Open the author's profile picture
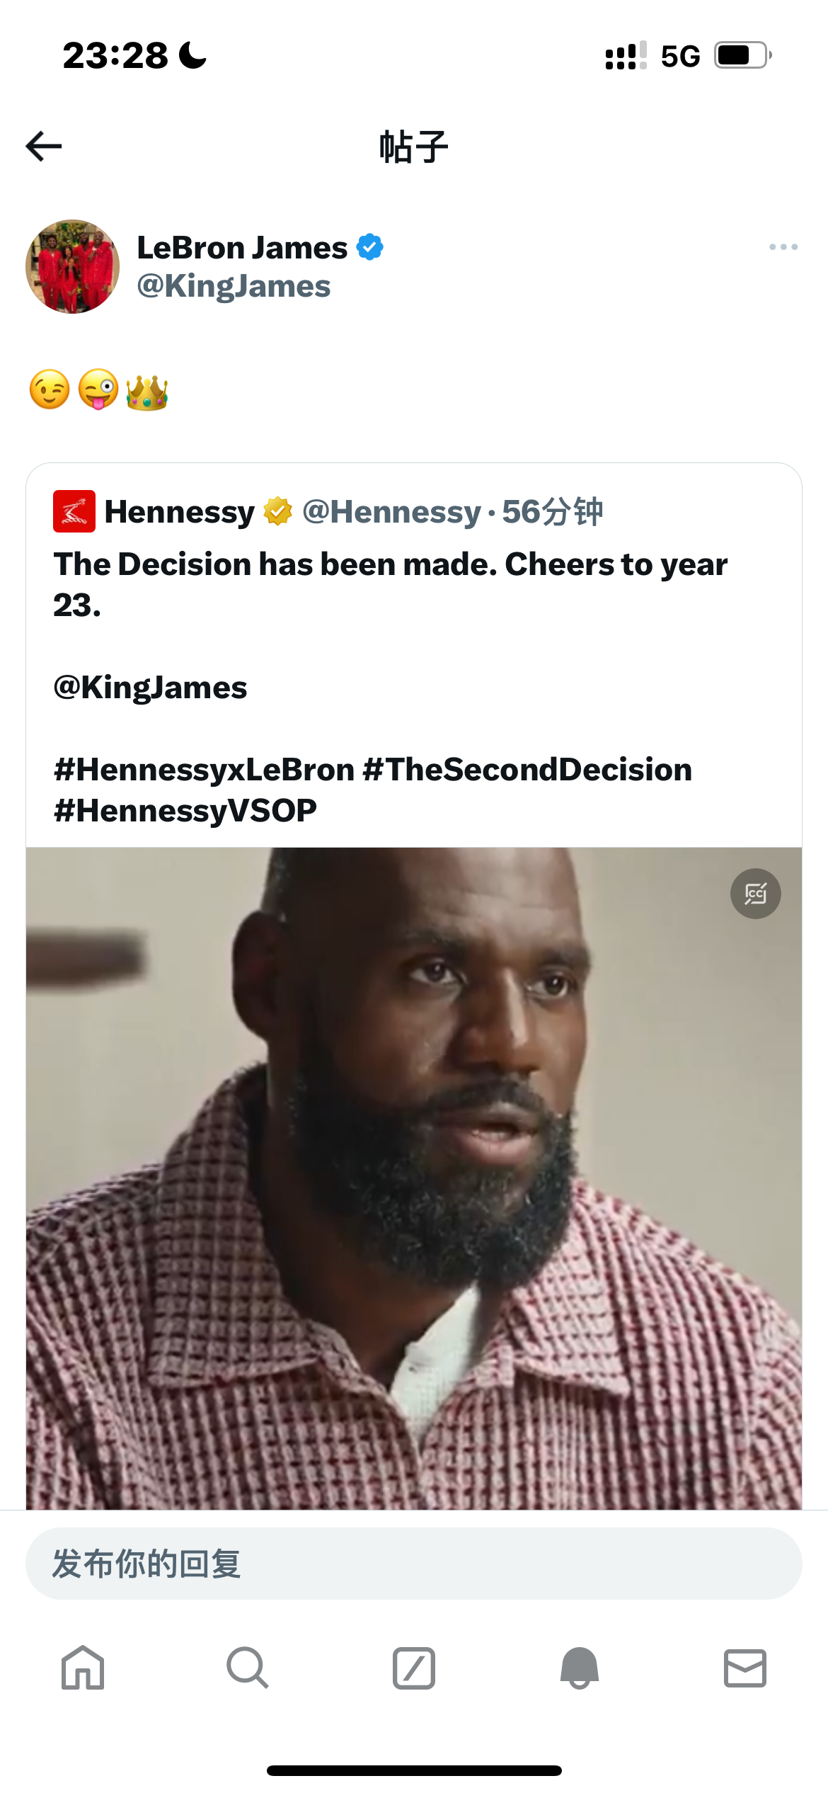 pyautogui.click(x=72, y=267)
